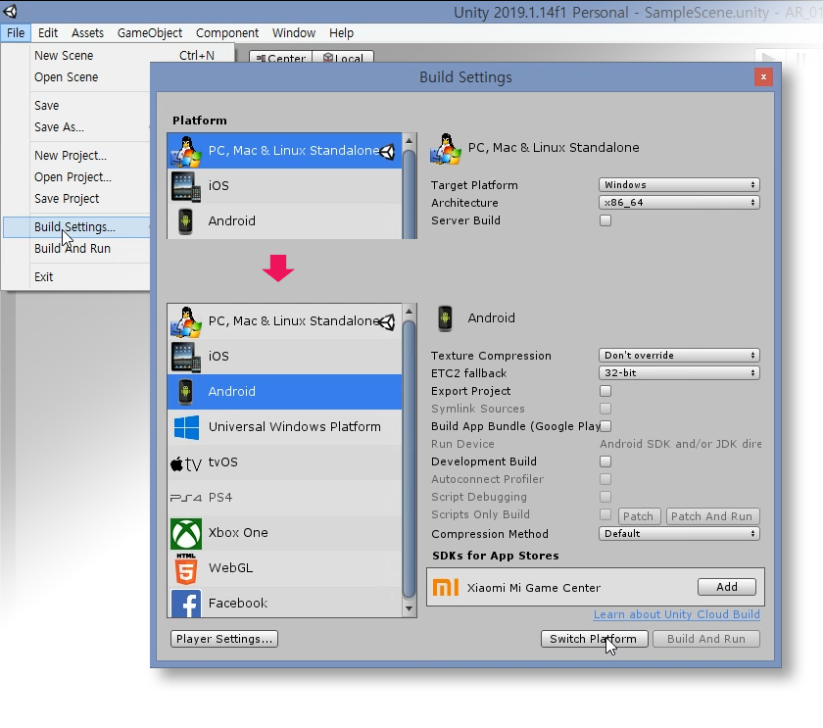This screenshot has width=823, height=728.
Task: Enable the Development Build checkbox
Action: click(x=605, y=461)
